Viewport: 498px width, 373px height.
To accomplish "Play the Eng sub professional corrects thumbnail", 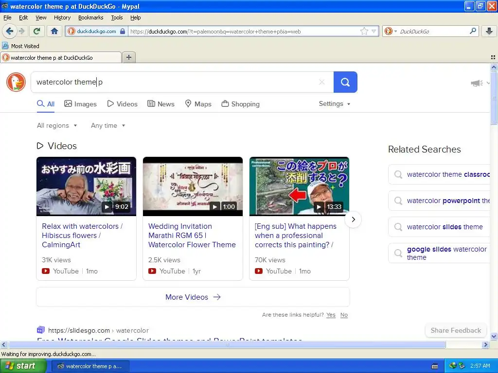I will [x=299, y=186].
